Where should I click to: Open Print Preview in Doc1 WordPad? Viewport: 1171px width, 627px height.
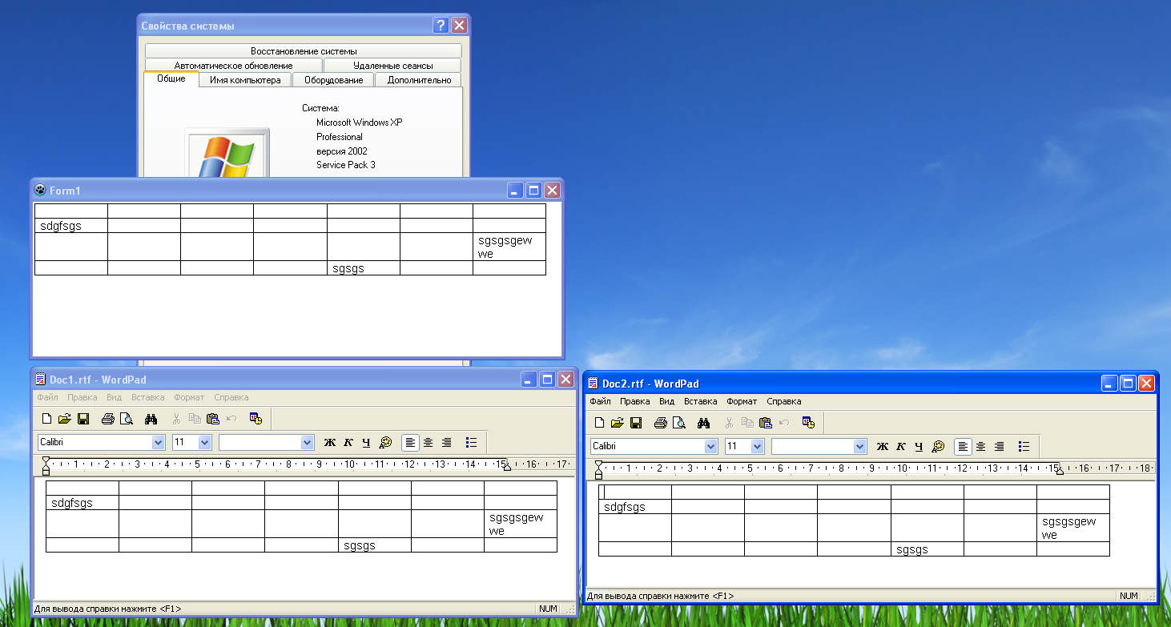coord(126,419)
